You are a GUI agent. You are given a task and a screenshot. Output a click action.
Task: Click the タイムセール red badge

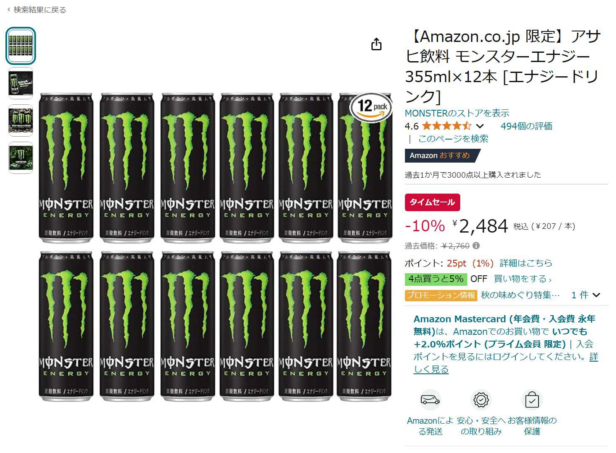coord(432,202)
